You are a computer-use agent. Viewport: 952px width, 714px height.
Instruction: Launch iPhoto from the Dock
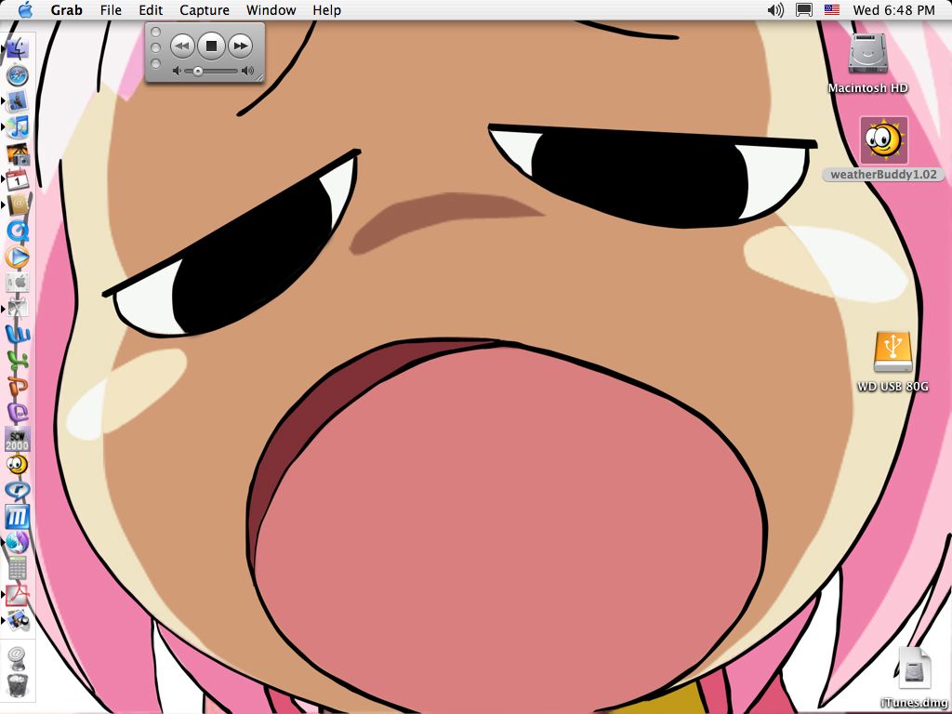point(19,153)
